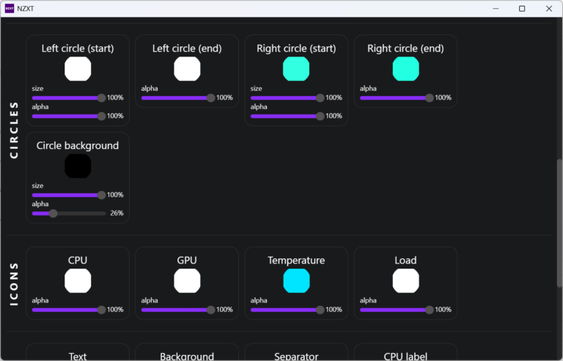This screenshot has height=361, width=563.
Task: Open the Temperature icon cyan color swatch
Action: pos(296,281)
